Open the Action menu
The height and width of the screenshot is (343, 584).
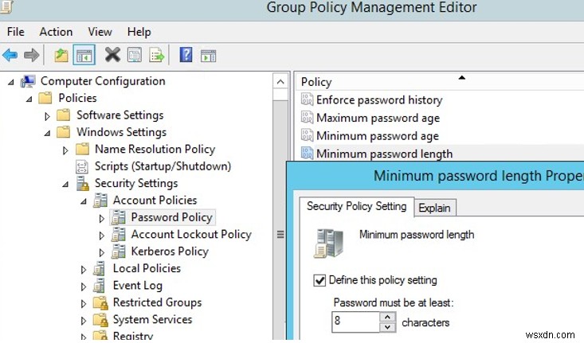pos(56,32)
